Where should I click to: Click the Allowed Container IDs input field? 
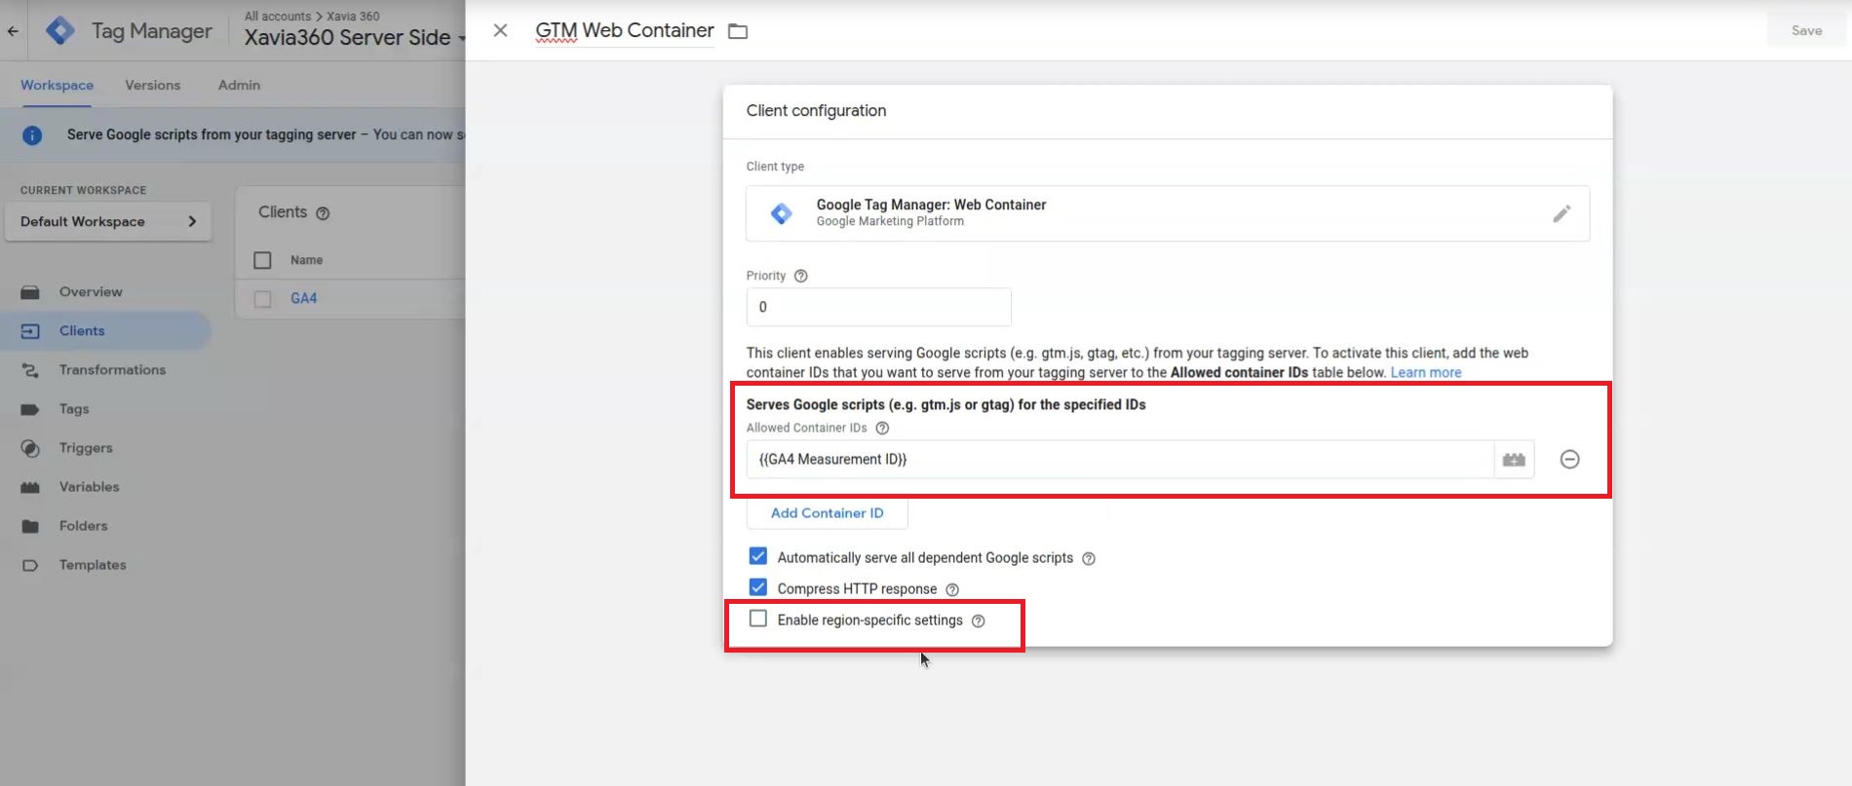pos(1119,460)
